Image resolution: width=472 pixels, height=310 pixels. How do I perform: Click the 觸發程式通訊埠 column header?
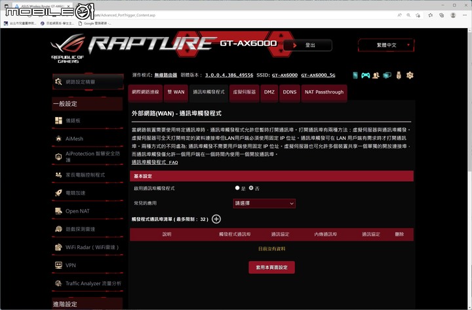click(235, 234)
